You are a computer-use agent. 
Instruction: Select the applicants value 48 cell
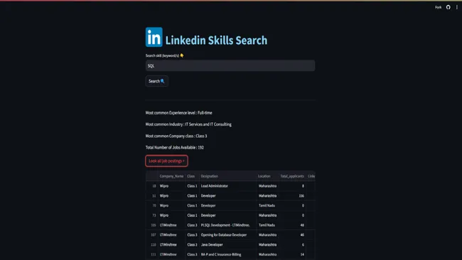click(292, 225)
